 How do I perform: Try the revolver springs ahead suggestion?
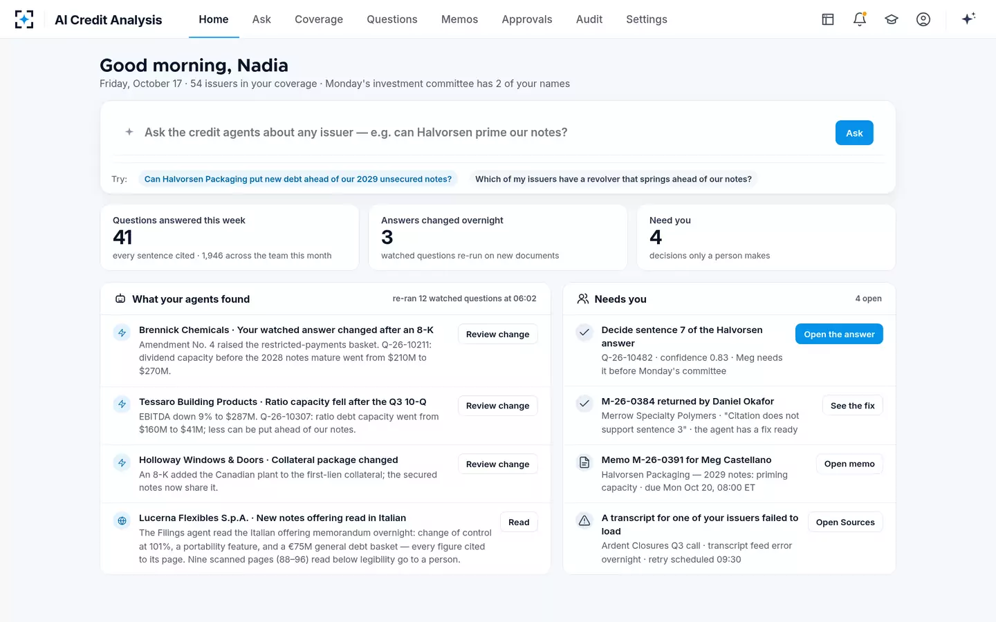coord(614,179)
